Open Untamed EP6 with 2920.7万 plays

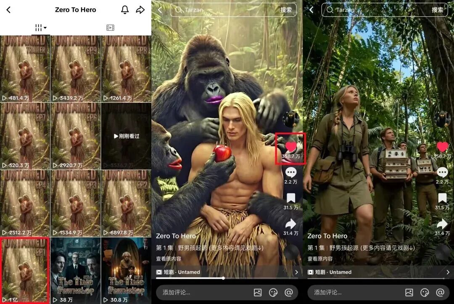[76, 136]
